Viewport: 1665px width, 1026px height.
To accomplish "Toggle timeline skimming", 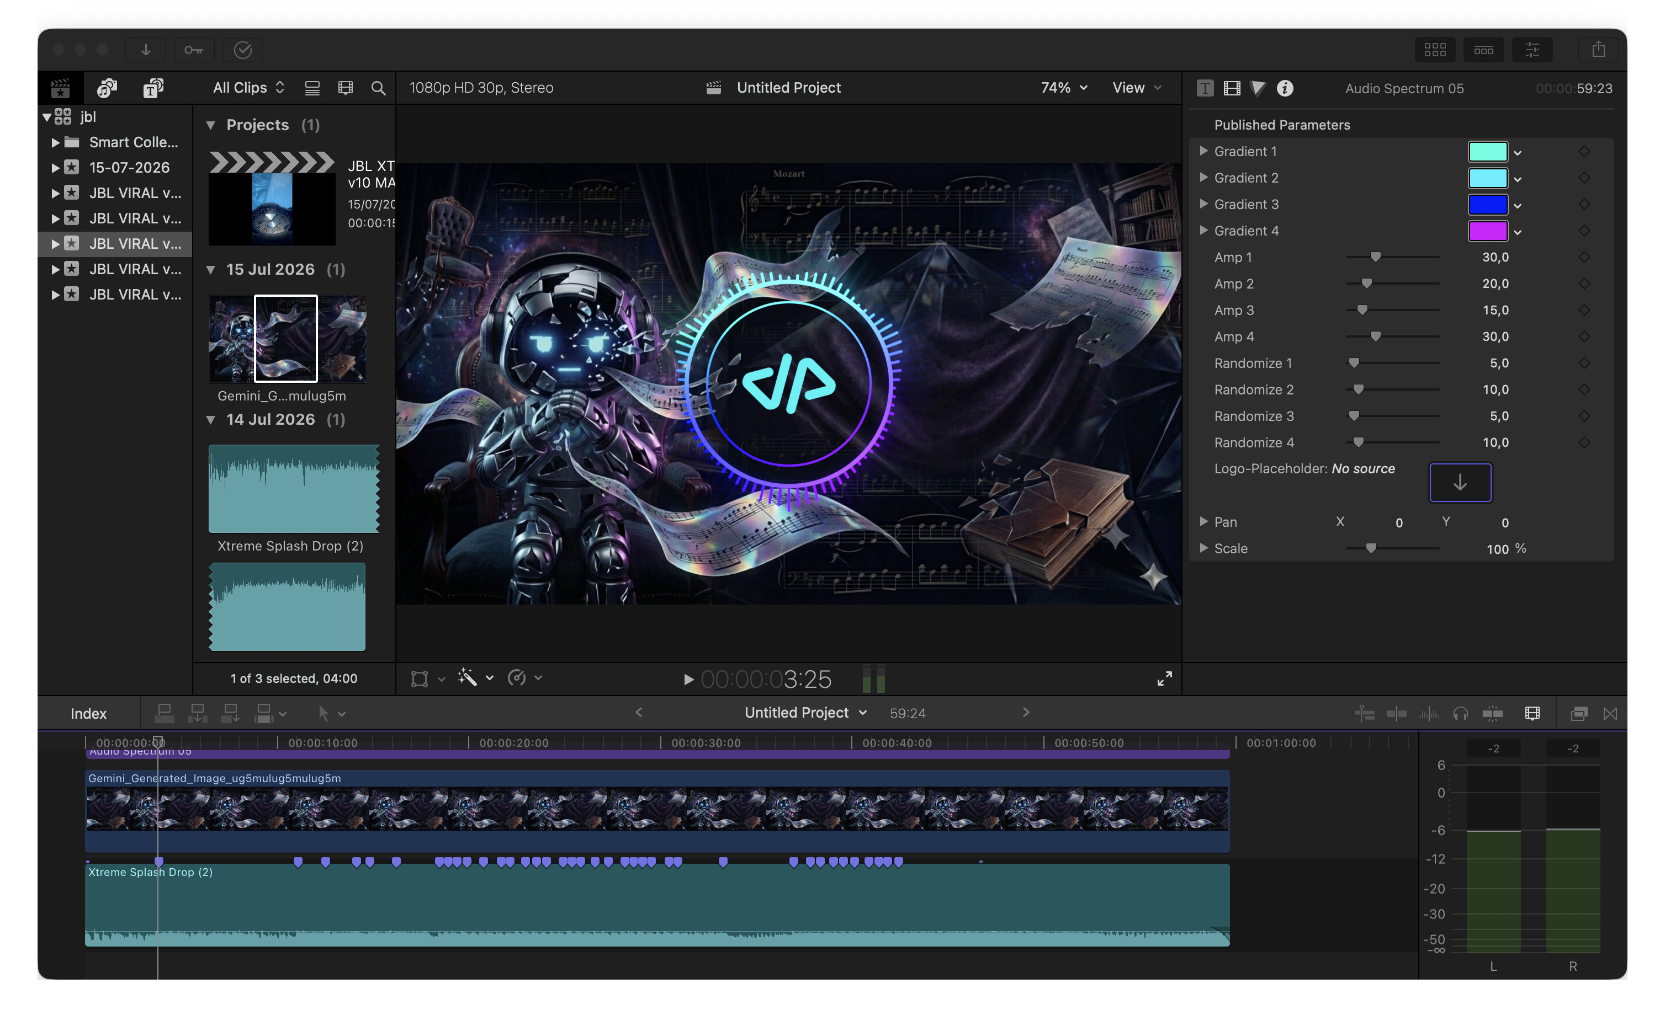I will 1396,713.
